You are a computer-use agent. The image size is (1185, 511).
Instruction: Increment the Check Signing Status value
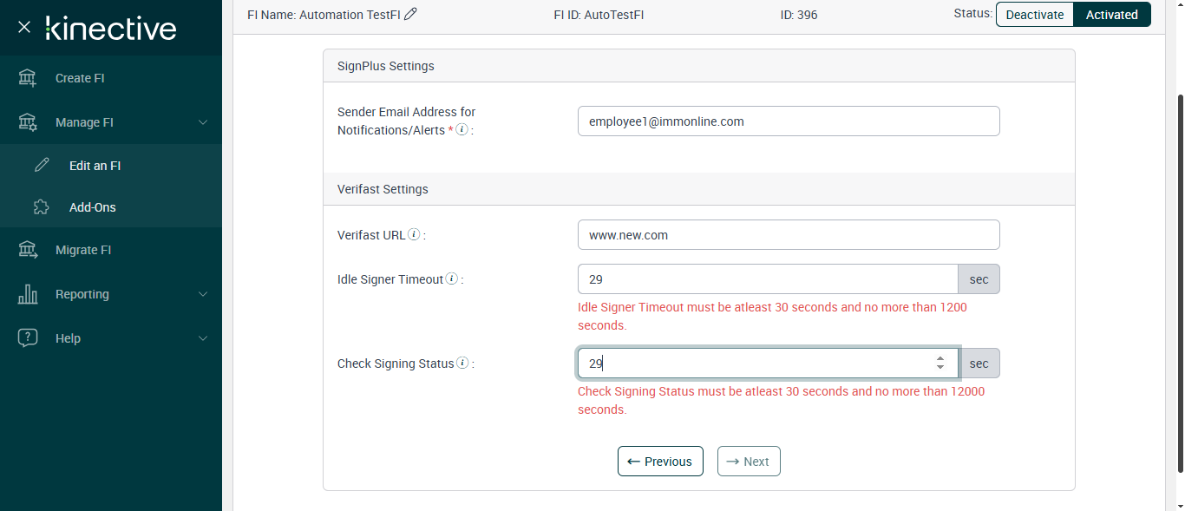(x=940, y=358)
